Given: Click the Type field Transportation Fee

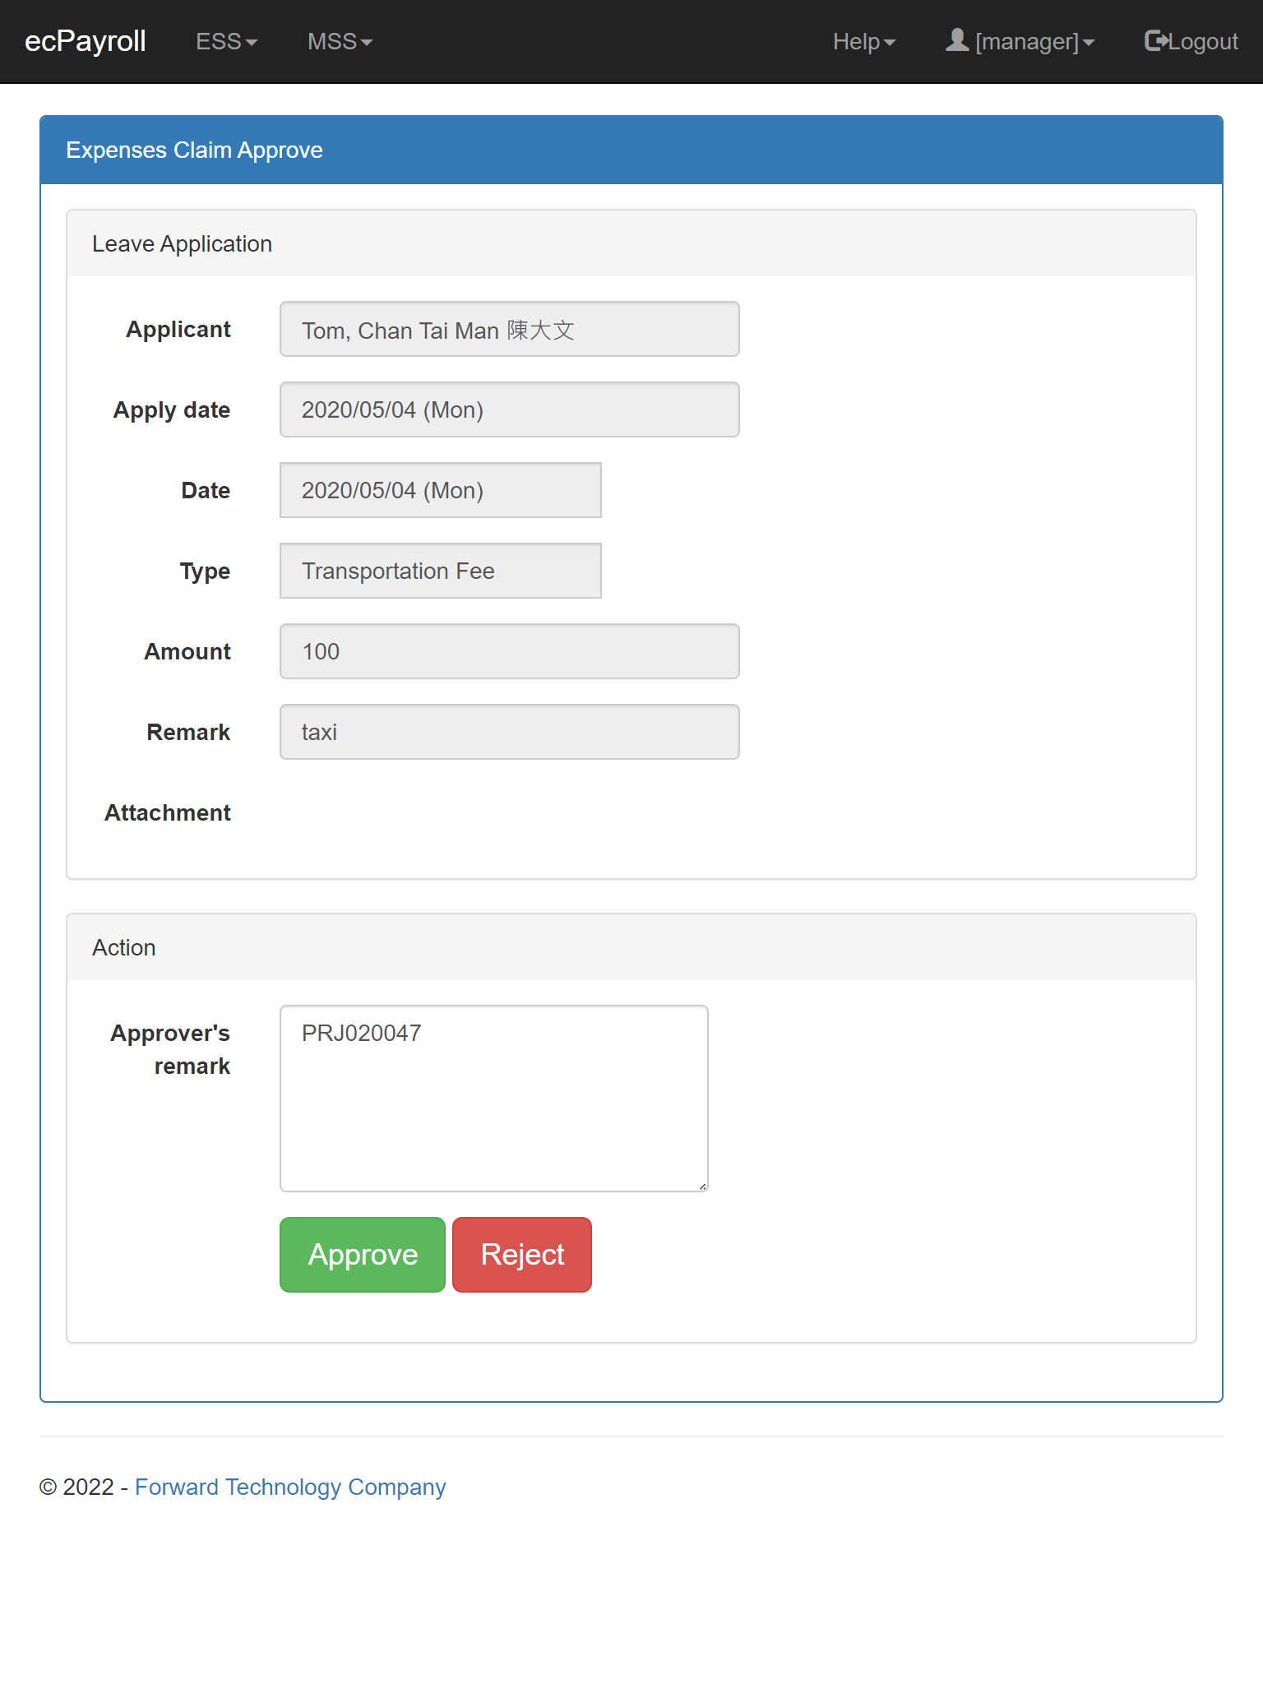Looking at the screenshot, I should pyautogui.click(x=441, y=571).
